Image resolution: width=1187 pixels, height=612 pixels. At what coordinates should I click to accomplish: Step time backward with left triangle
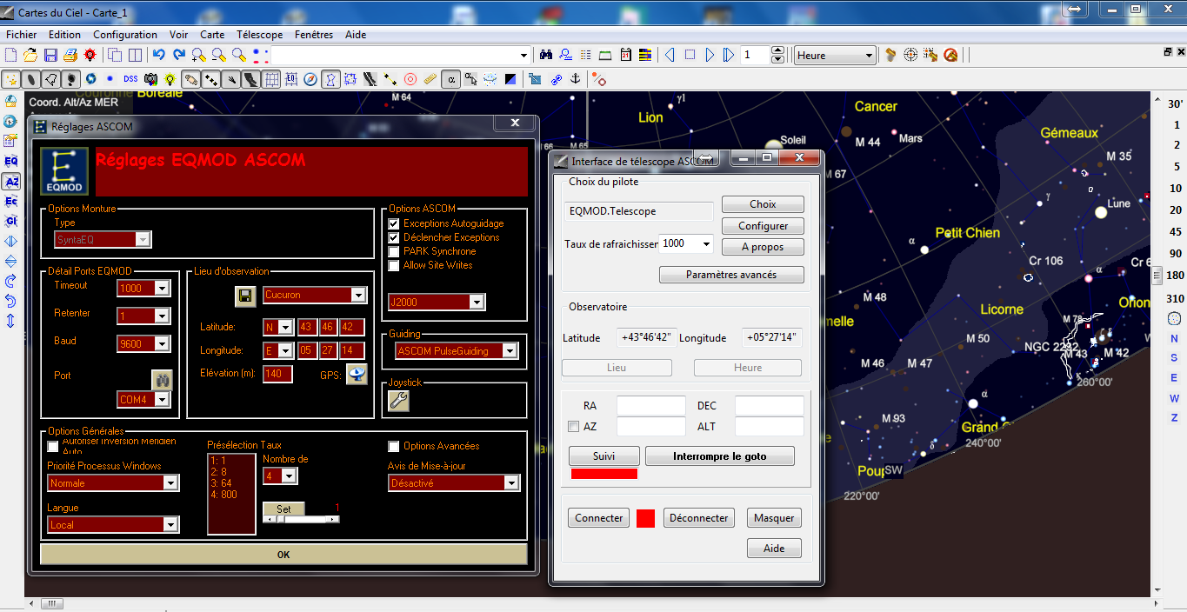(670, 55)
